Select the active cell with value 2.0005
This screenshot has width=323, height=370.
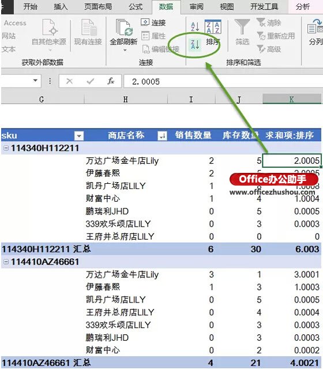click(x=292, y=161)
